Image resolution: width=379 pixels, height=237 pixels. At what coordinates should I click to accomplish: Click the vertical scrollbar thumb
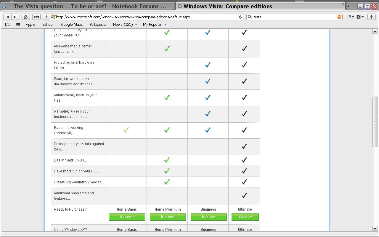[x=375, y=122]
